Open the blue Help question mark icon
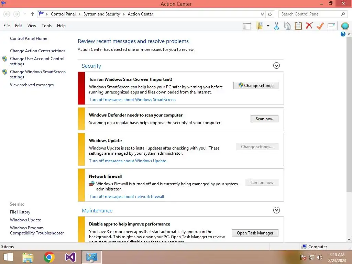 [343, 34]
